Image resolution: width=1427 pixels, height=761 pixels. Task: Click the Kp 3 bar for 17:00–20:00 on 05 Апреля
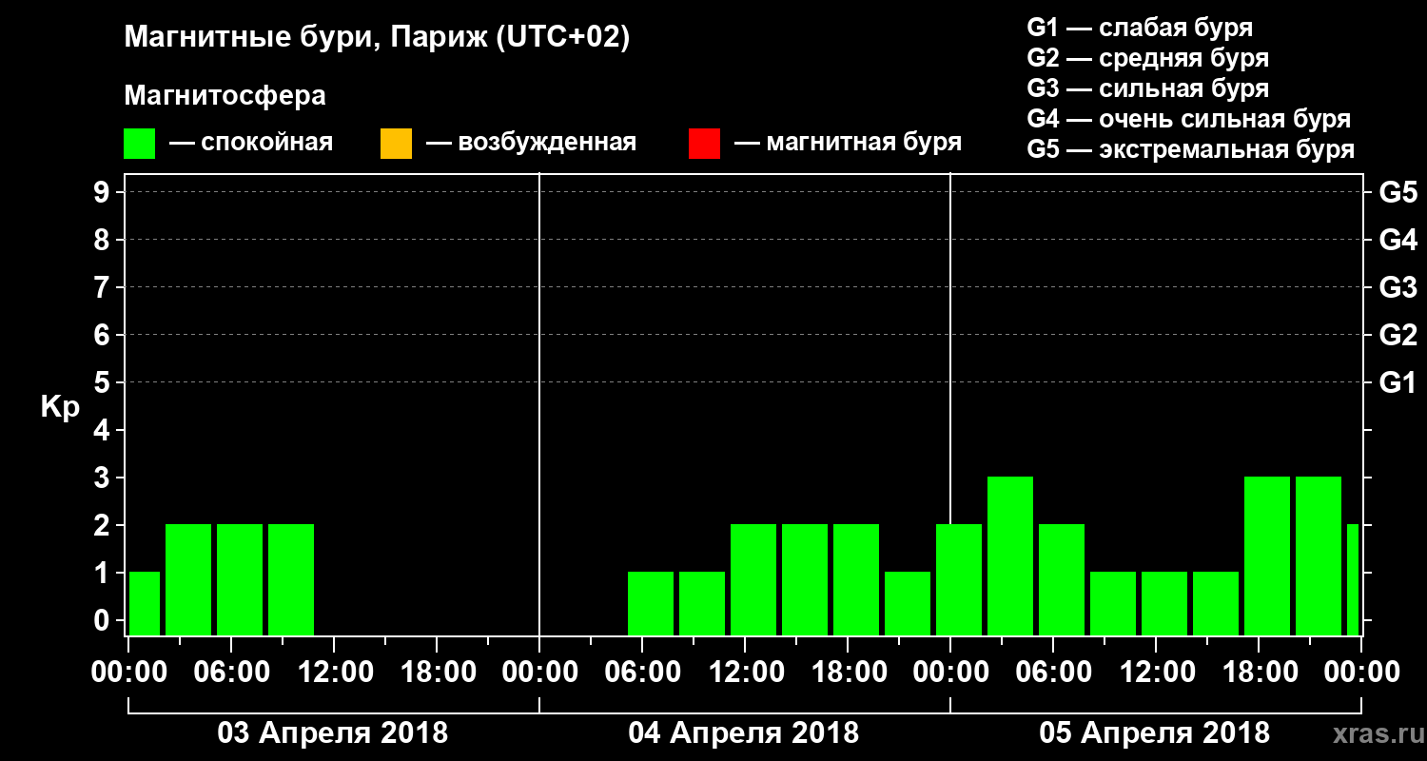click(x=1267, y=556)
